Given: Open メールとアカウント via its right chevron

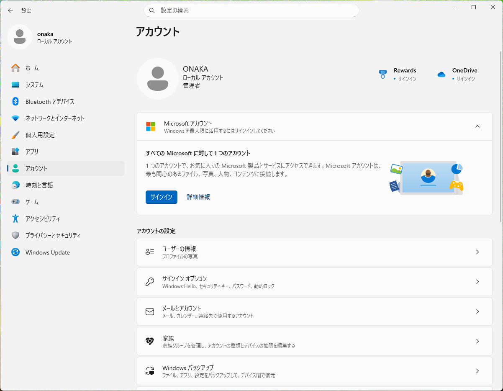Looking at the screenshot, I should click(x=477, y=311).
